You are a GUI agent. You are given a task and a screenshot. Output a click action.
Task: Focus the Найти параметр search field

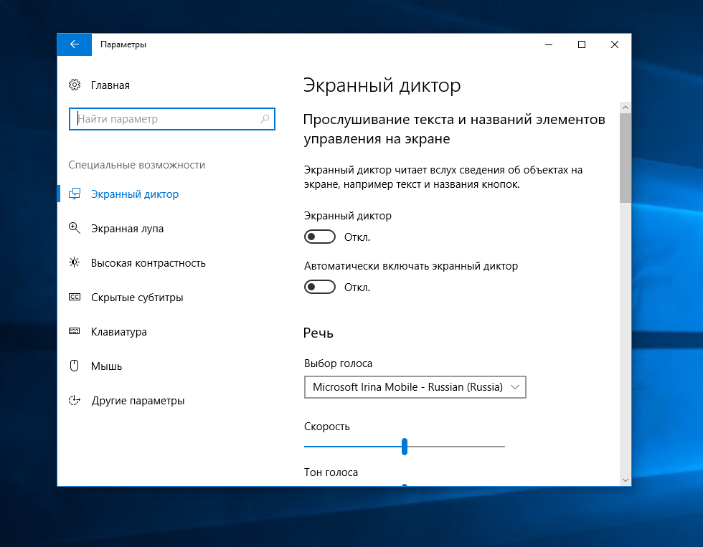pyautogui.click(x=171, y=119)
